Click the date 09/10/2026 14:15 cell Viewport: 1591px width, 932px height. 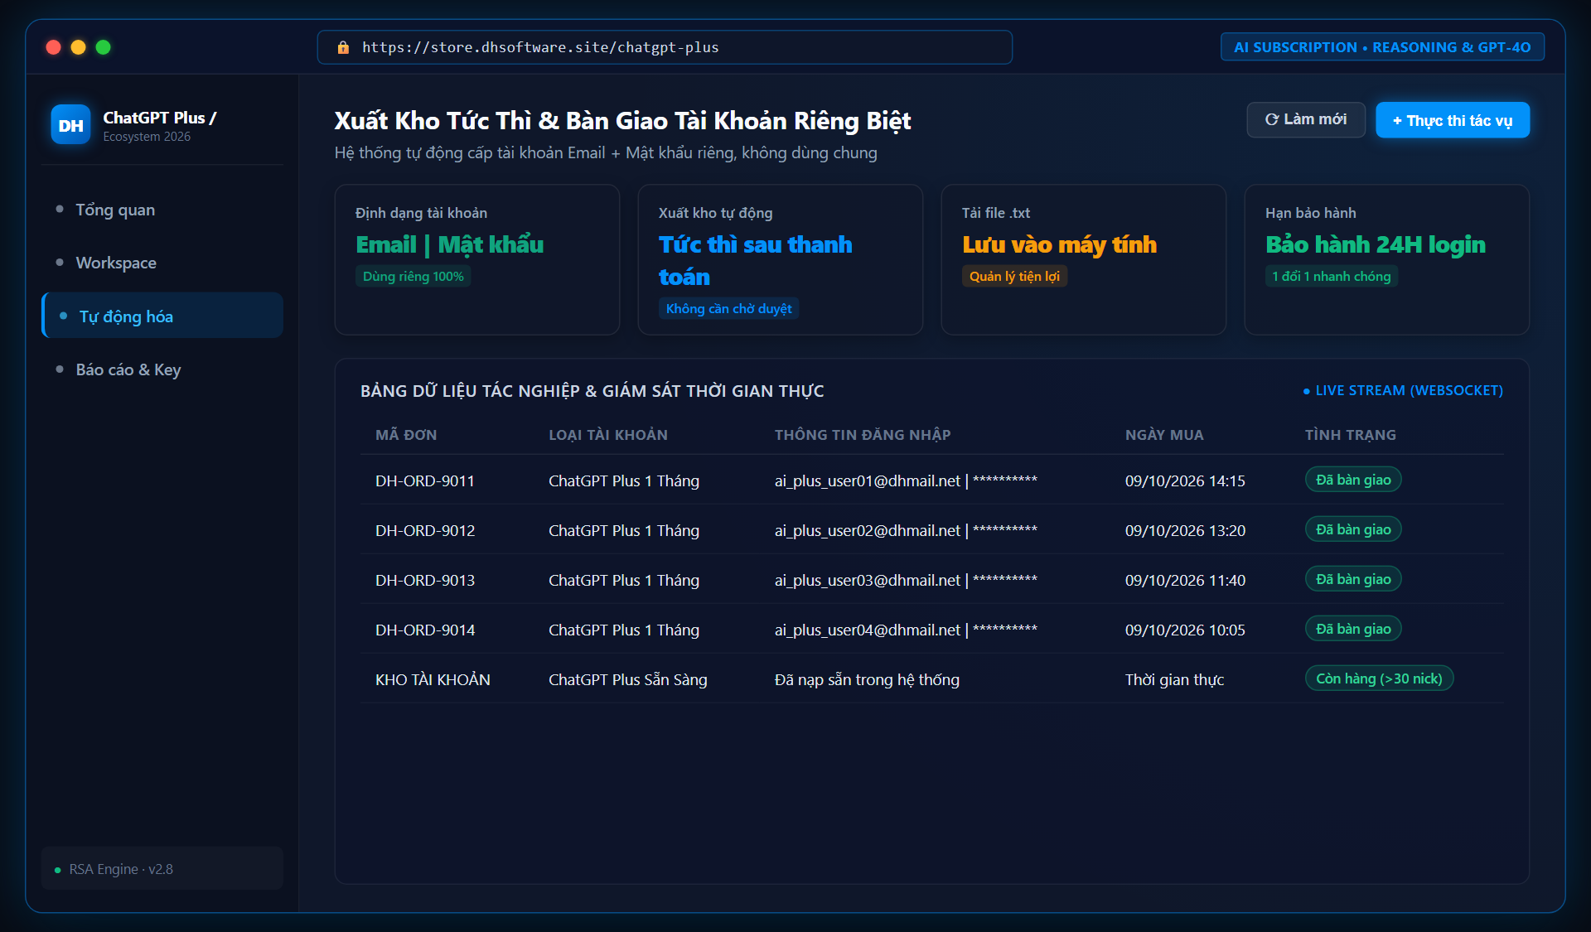tap(1185, 480)
